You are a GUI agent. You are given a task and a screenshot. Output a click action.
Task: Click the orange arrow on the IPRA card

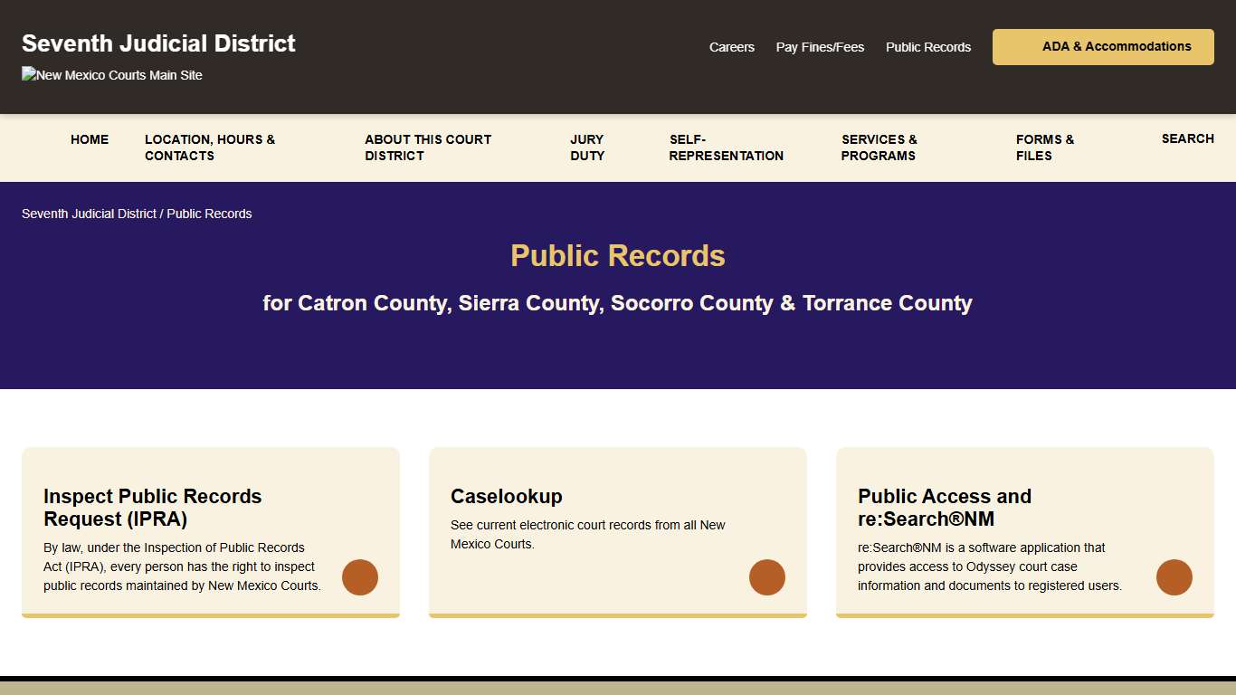(x=360, y=577)
